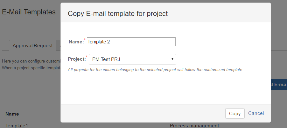287x128 pixels.
Task: Switch to the Approval Request tab
Action: pos(32,46)
